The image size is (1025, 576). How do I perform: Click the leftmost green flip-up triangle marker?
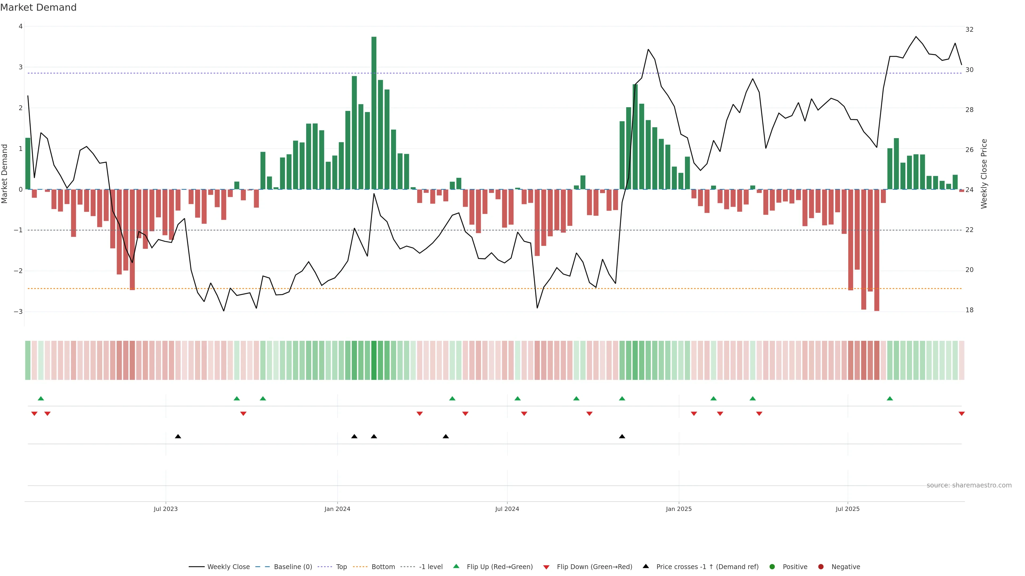point(41,398)
